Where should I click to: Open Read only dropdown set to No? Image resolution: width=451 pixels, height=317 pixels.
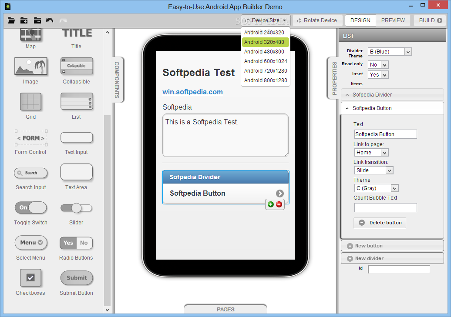[378, 65]
